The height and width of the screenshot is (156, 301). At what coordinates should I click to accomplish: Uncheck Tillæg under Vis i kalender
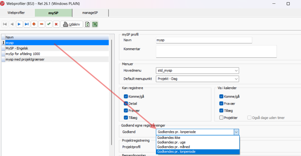221,111
